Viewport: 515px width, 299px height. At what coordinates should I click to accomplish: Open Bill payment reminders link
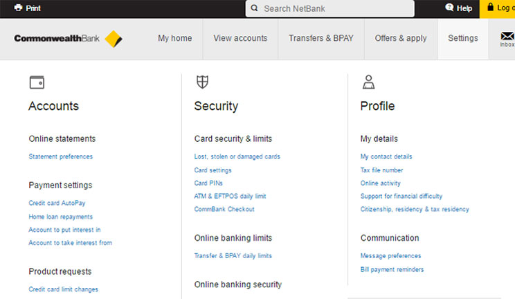392,269
